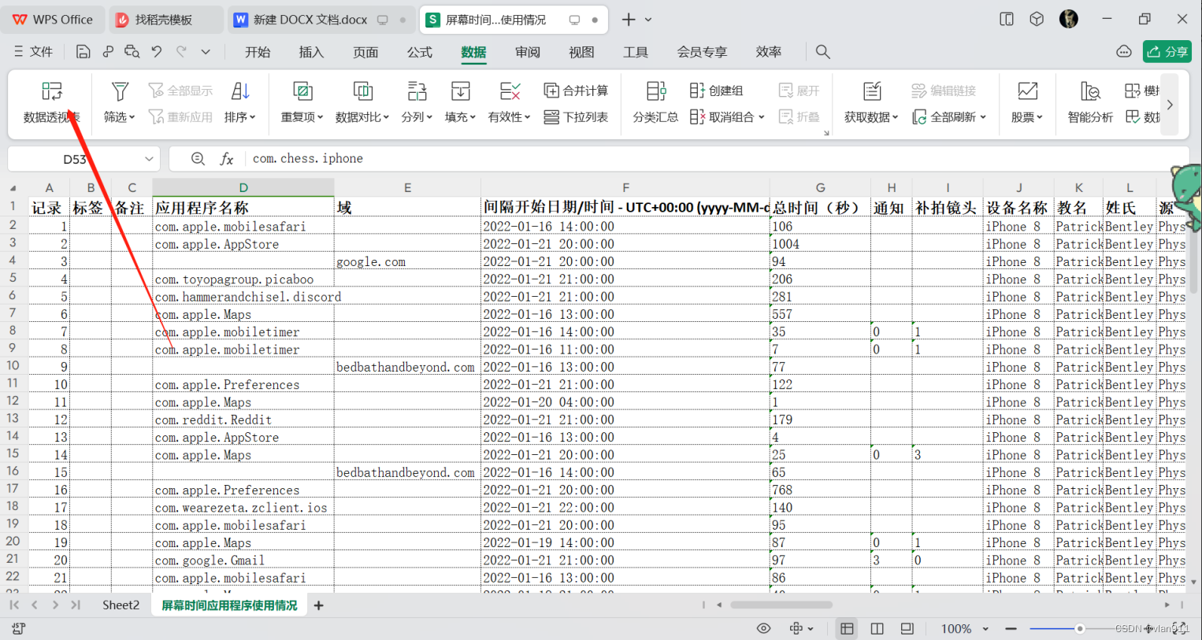Click the zoom out minus button
1202x640 pixels.
pos(1011,628)
